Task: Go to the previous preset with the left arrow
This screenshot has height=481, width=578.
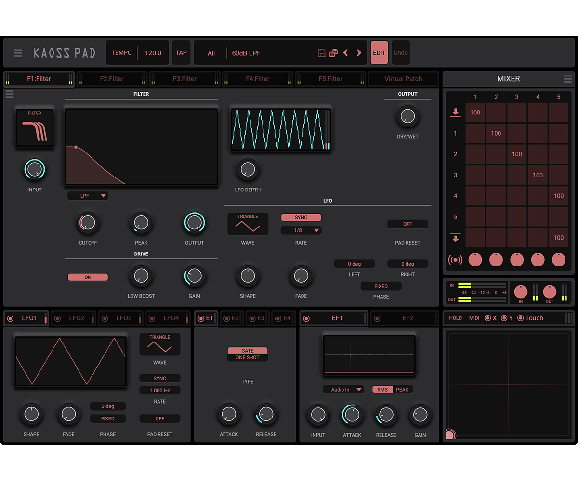Action: pos(345,53)
